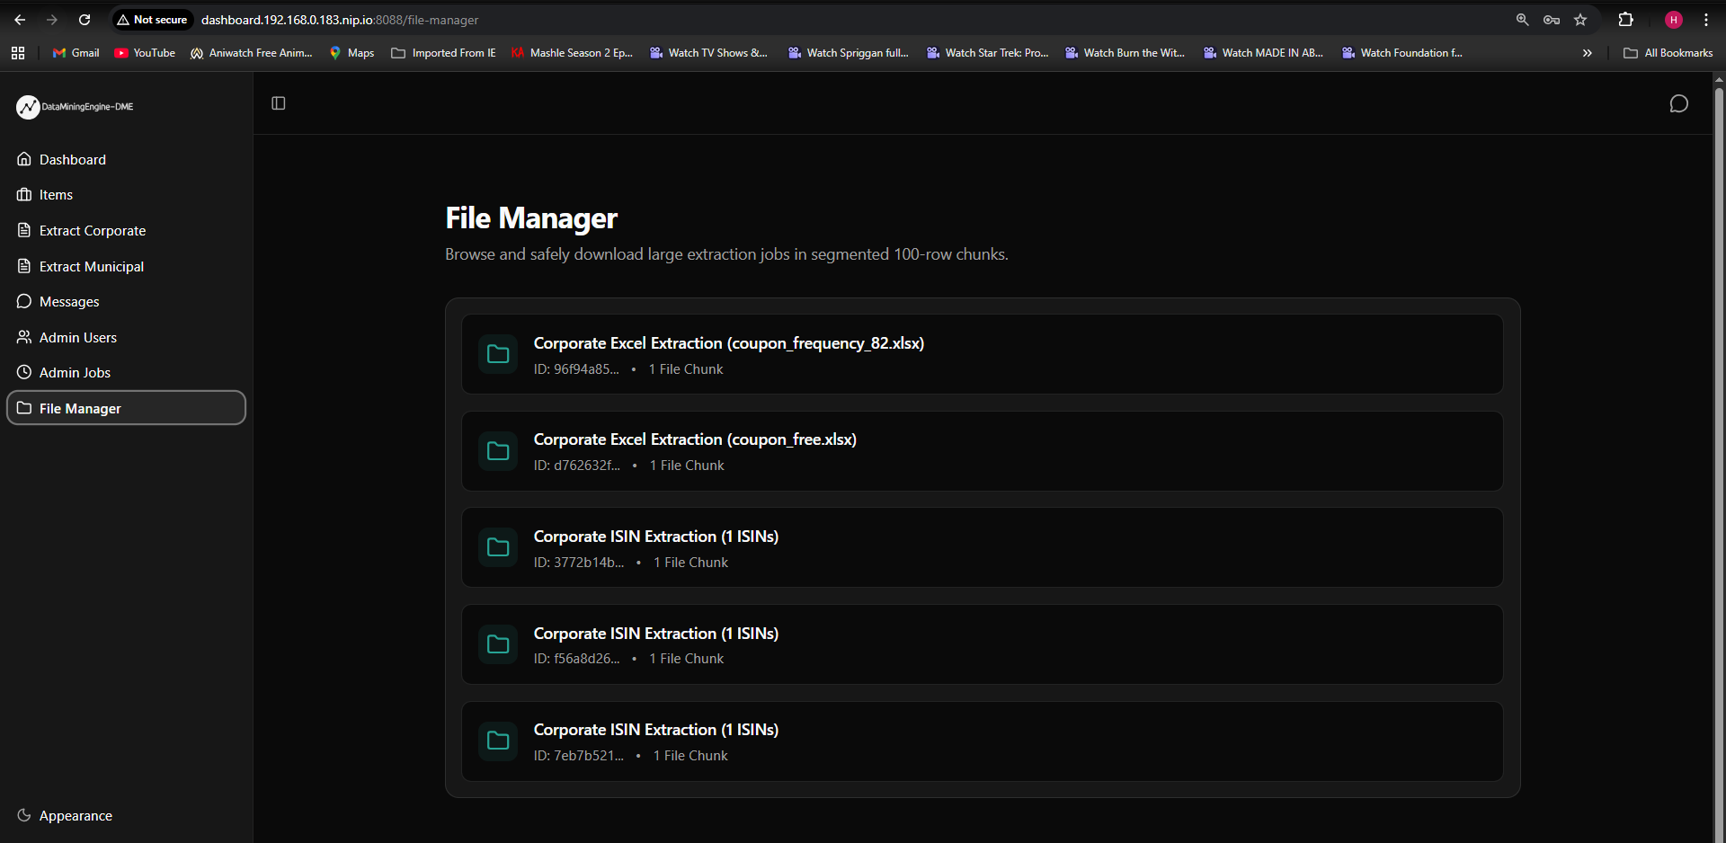The image size is (1726, 843).
Task: Click folder icon for coupon_free.xlsx extraction
Action: 498,451
